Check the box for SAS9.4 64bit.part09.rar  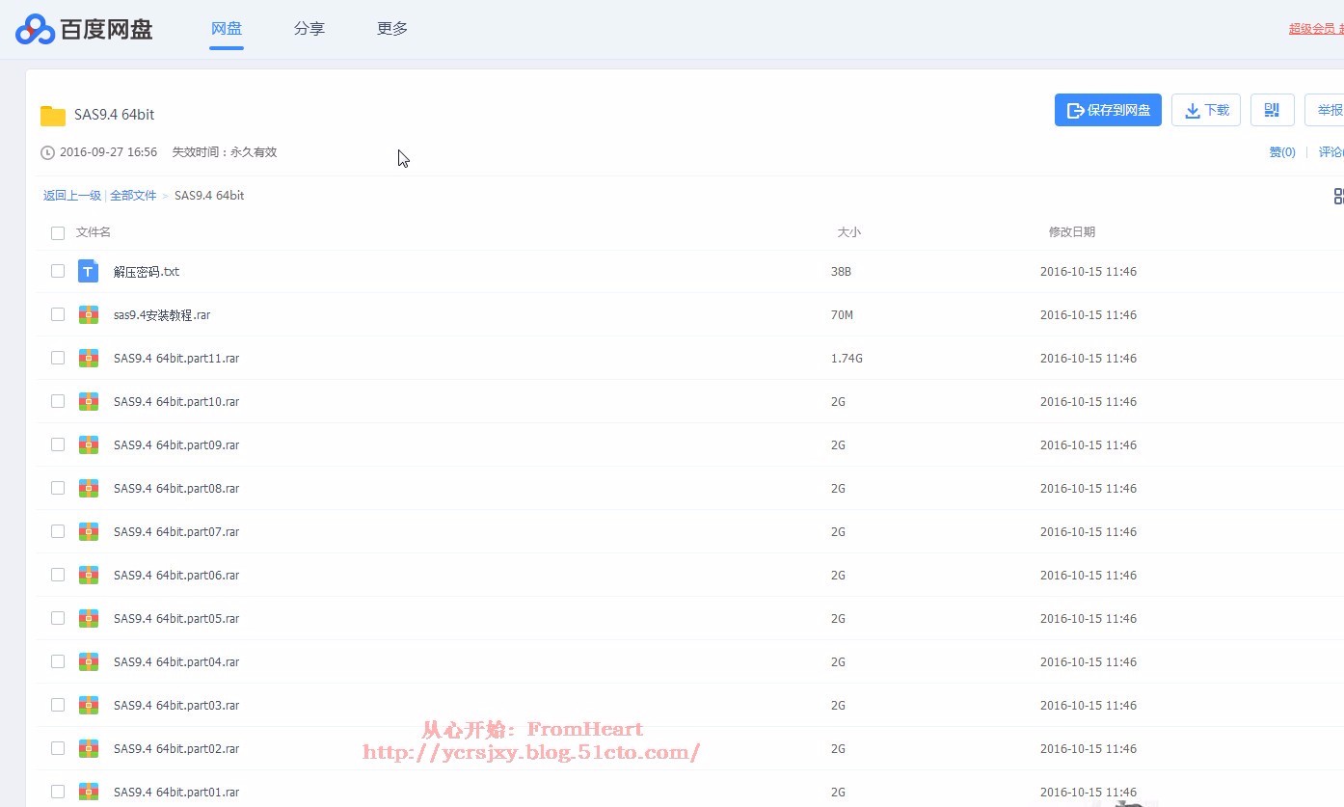pyautogui.click(x=58, y=444)
